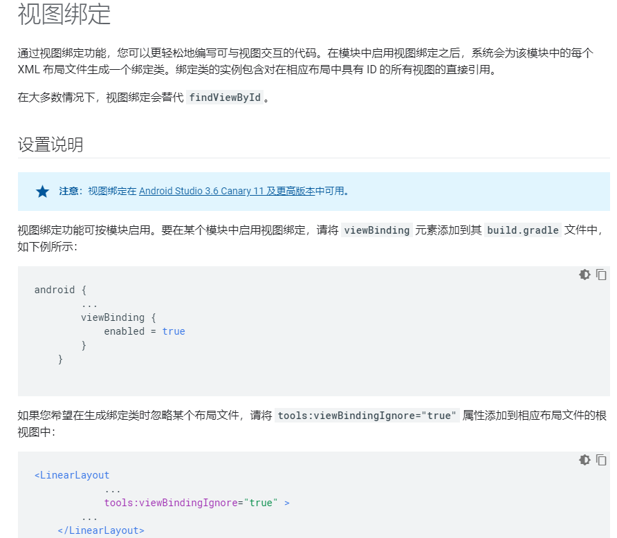Click the inline viewBinding code in paragraph
The image size is (617, 538).
(x=377, y=230)
